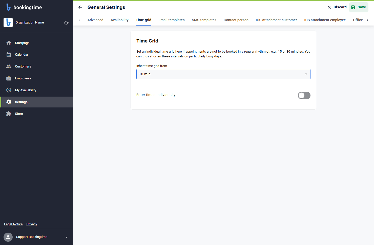The height and width of the screenshot is (245, 374).
Task: Click the Support Bookingtime user avatar
Action: pos(8,237)
